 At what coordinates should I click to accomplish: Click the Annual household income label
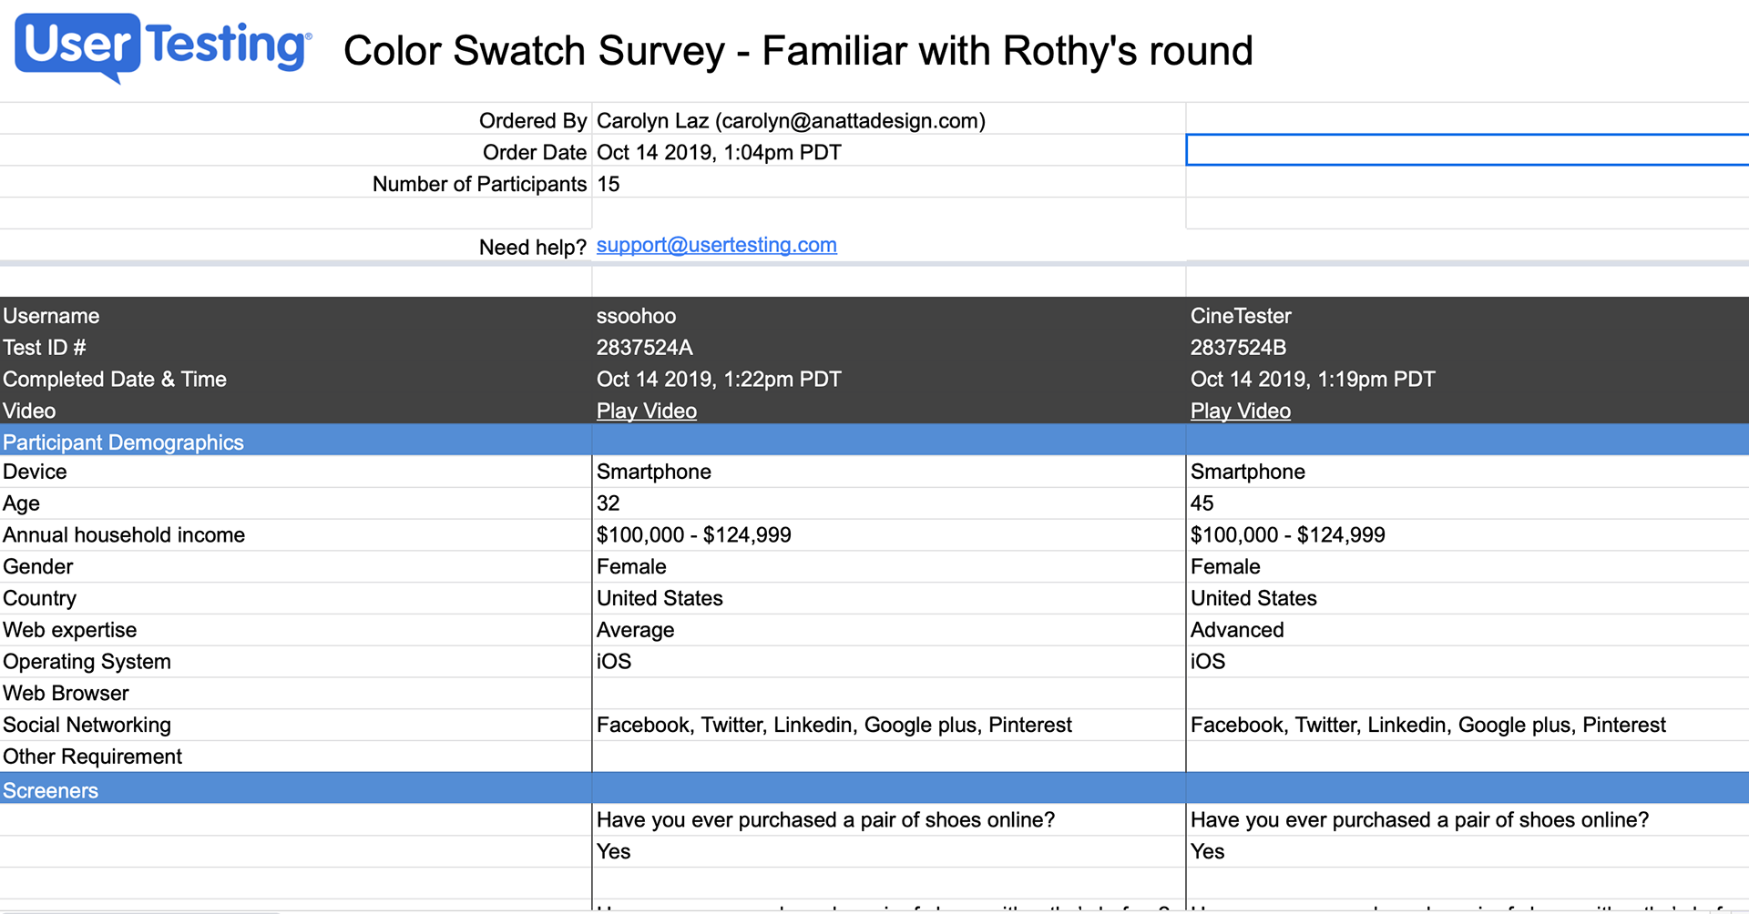124,534
